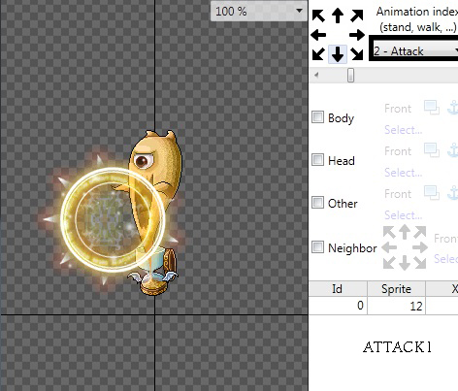Click the Sprite column header

click(396, 288)
